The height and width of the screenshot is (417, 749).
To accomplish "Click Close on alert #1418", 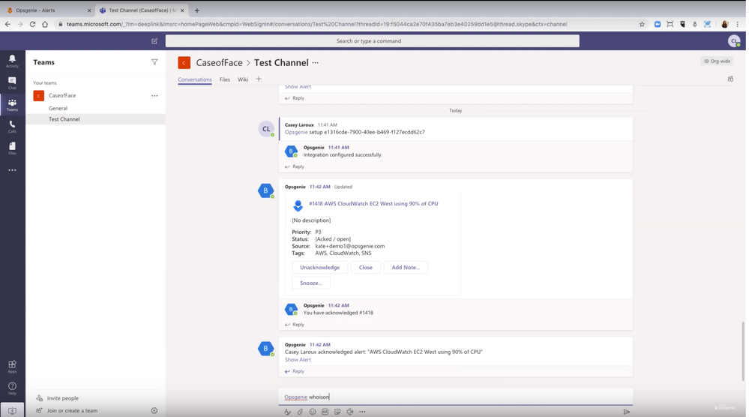I will pyautogui.click(x=365, y=268).
